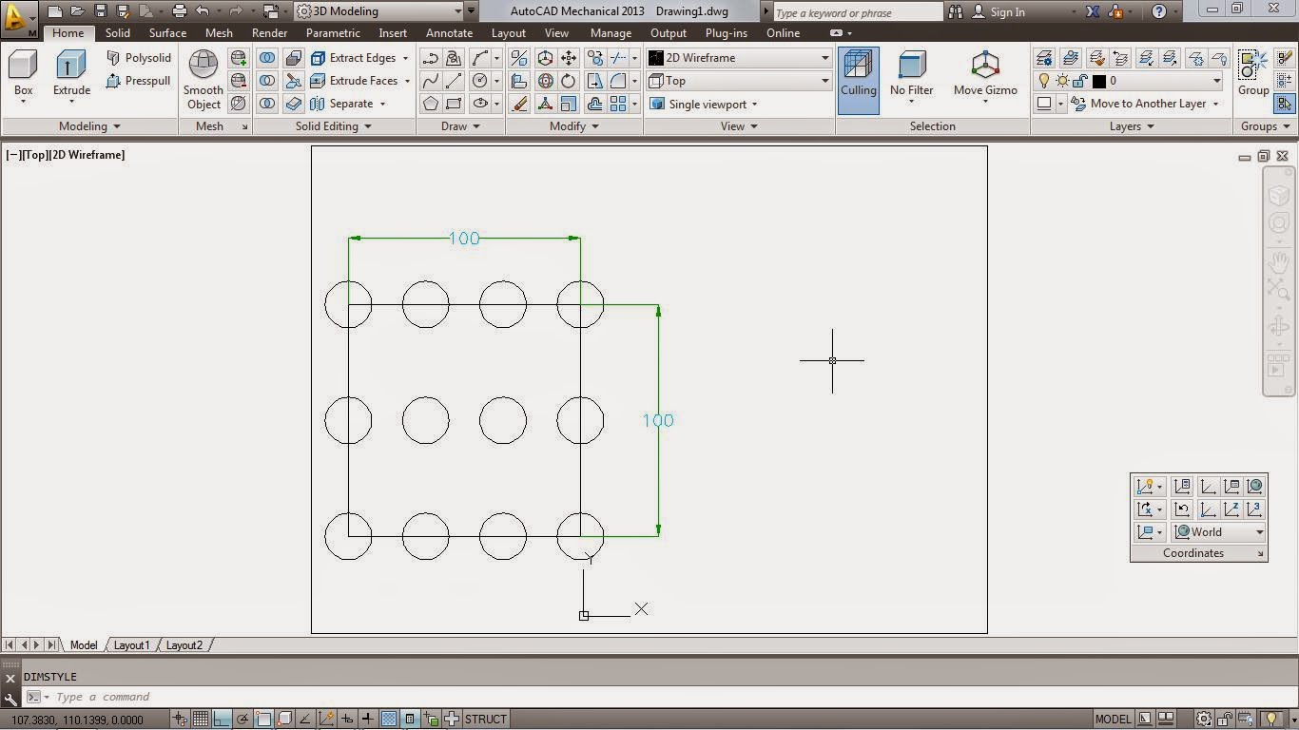Image resolution: width=1299 pixels, height=730 pixels.
Task: Select the Polysolid tool
Action: tap(140, 57)
